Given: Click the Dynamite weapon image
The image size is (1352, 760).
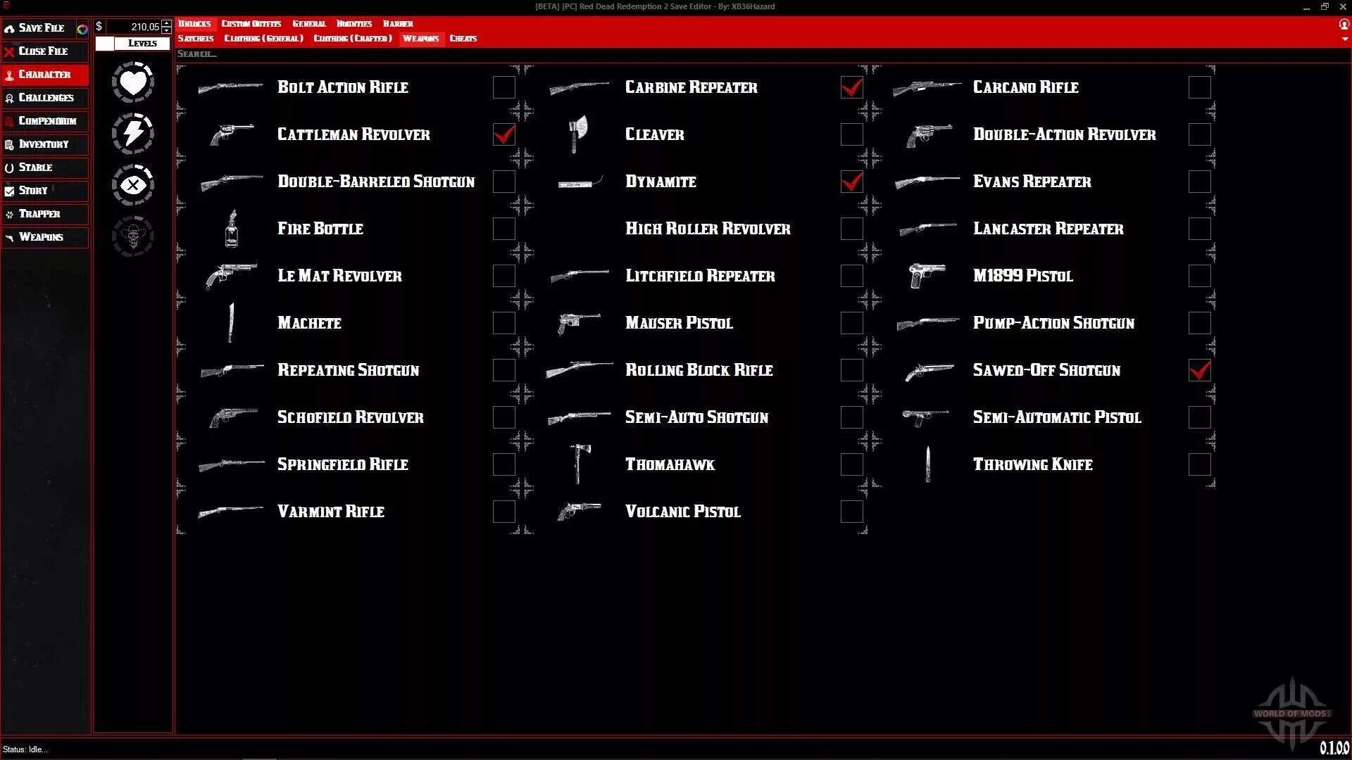Looking at the screenshot, I should (580, 183).
